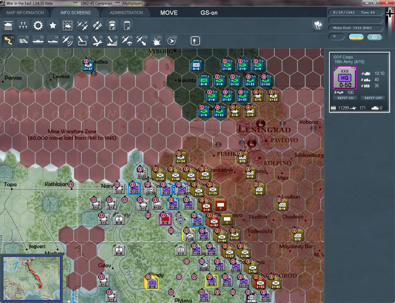
Task: Select the 3=17 unit counter at Kotka
Action: click(88, 65)
